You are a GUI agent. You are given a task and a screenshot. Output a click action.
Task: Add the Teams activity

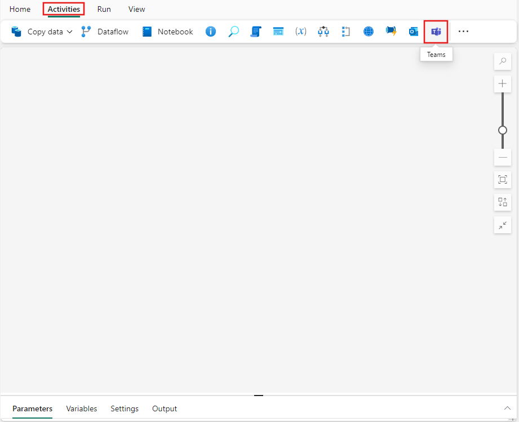click(x=436, y=32)
